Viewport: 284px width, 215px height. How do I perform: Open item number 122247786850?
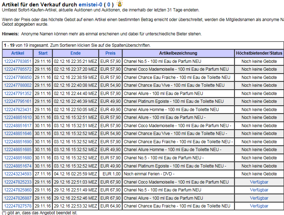pyautogui.click(x=18, y=77)
